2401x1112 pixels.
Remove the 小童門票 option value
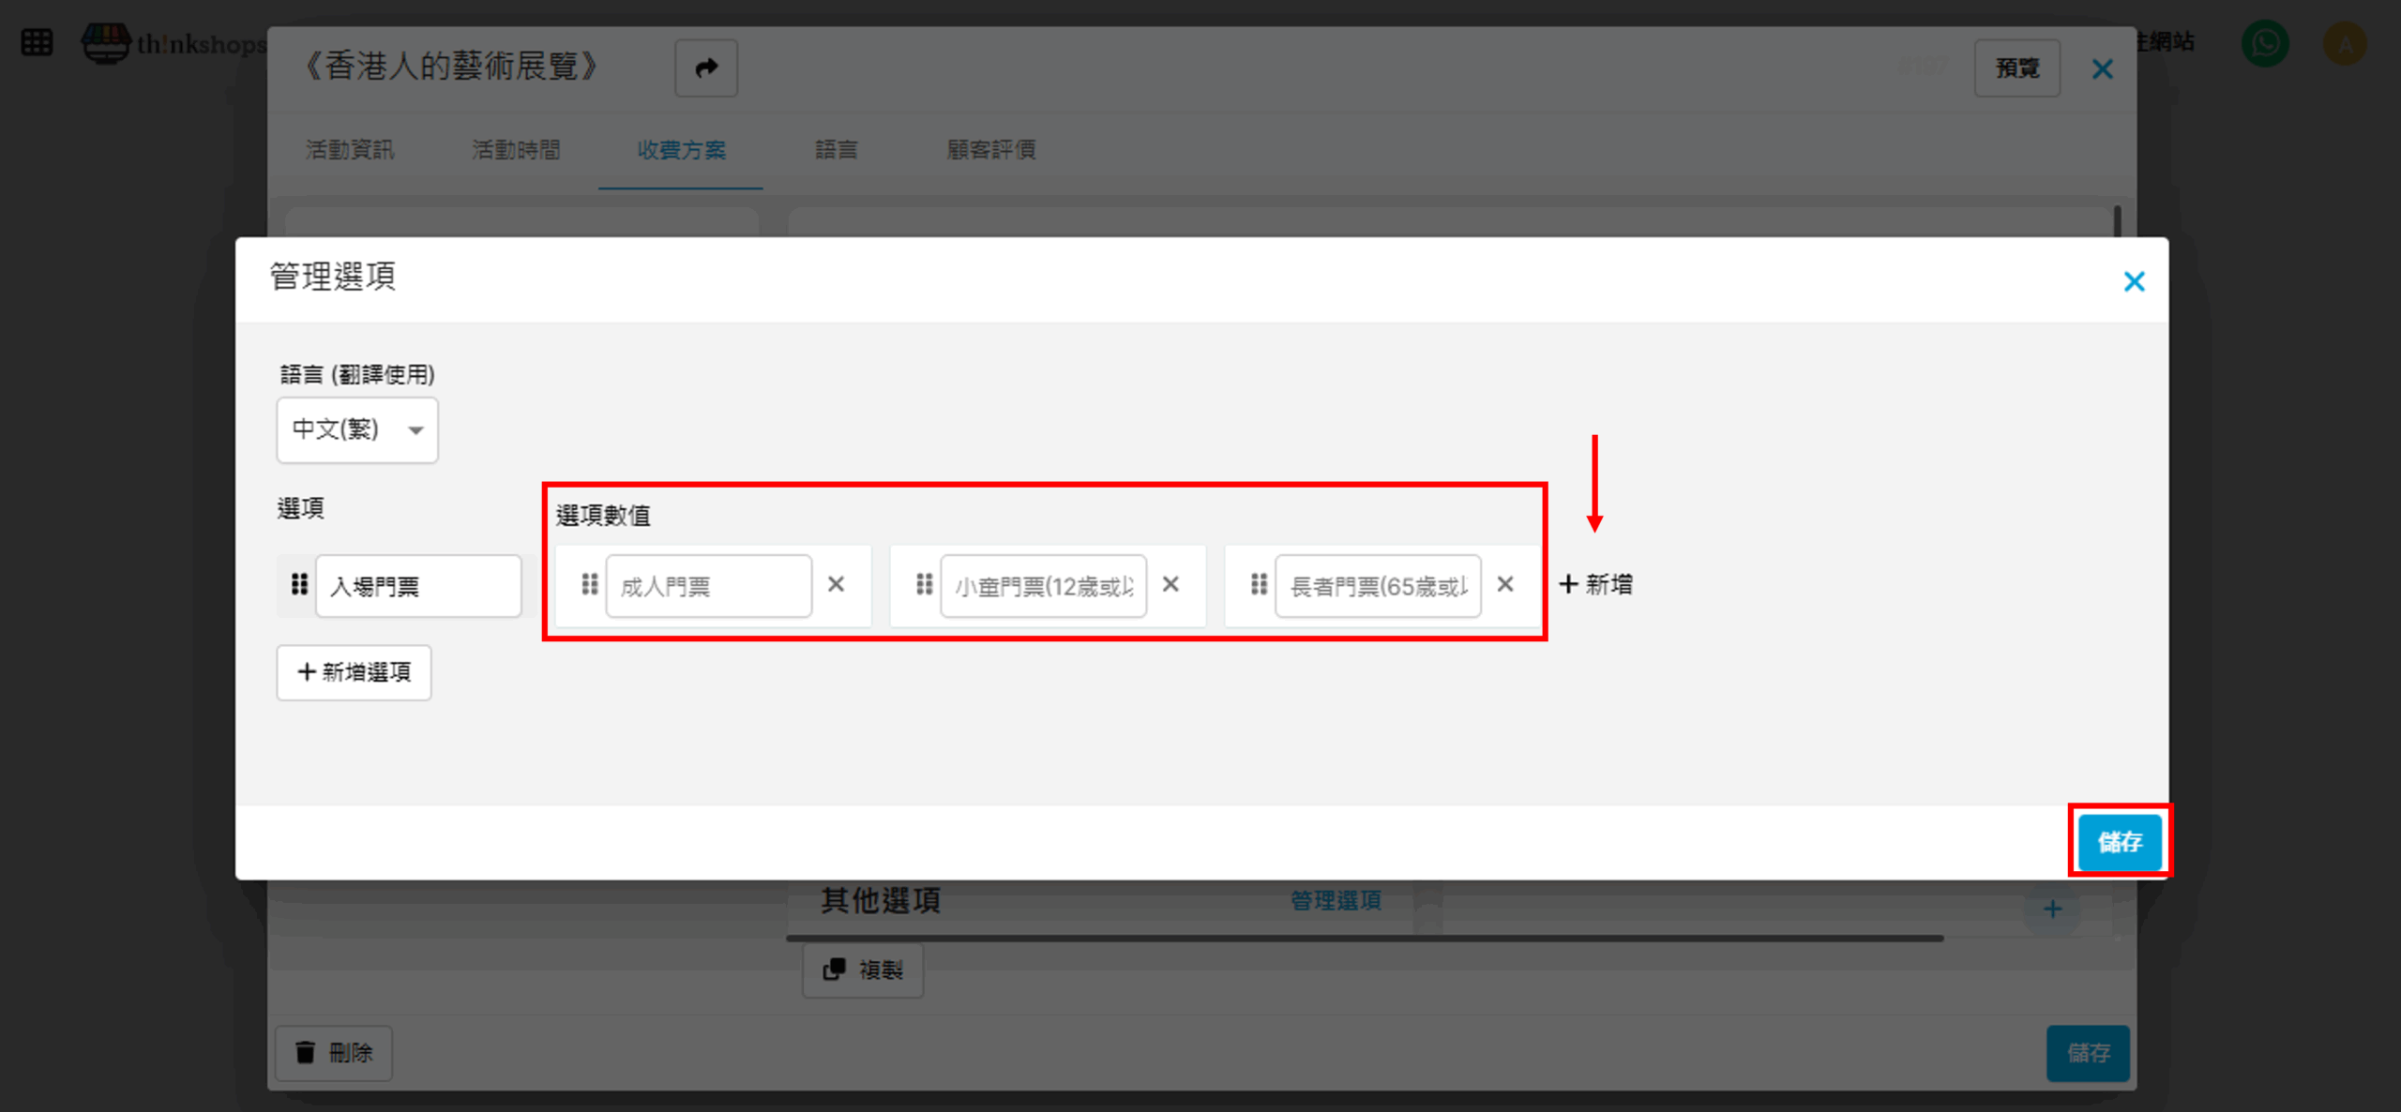coord(1170,584)
